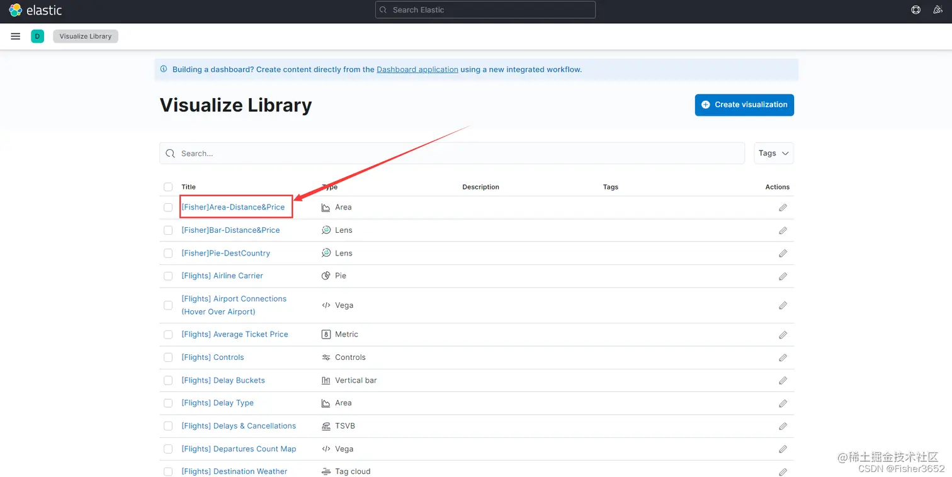Viewport: 952px width, 477px height.
Task: Open [Flights] Average Ticket Price link
Action: [235, 334]
